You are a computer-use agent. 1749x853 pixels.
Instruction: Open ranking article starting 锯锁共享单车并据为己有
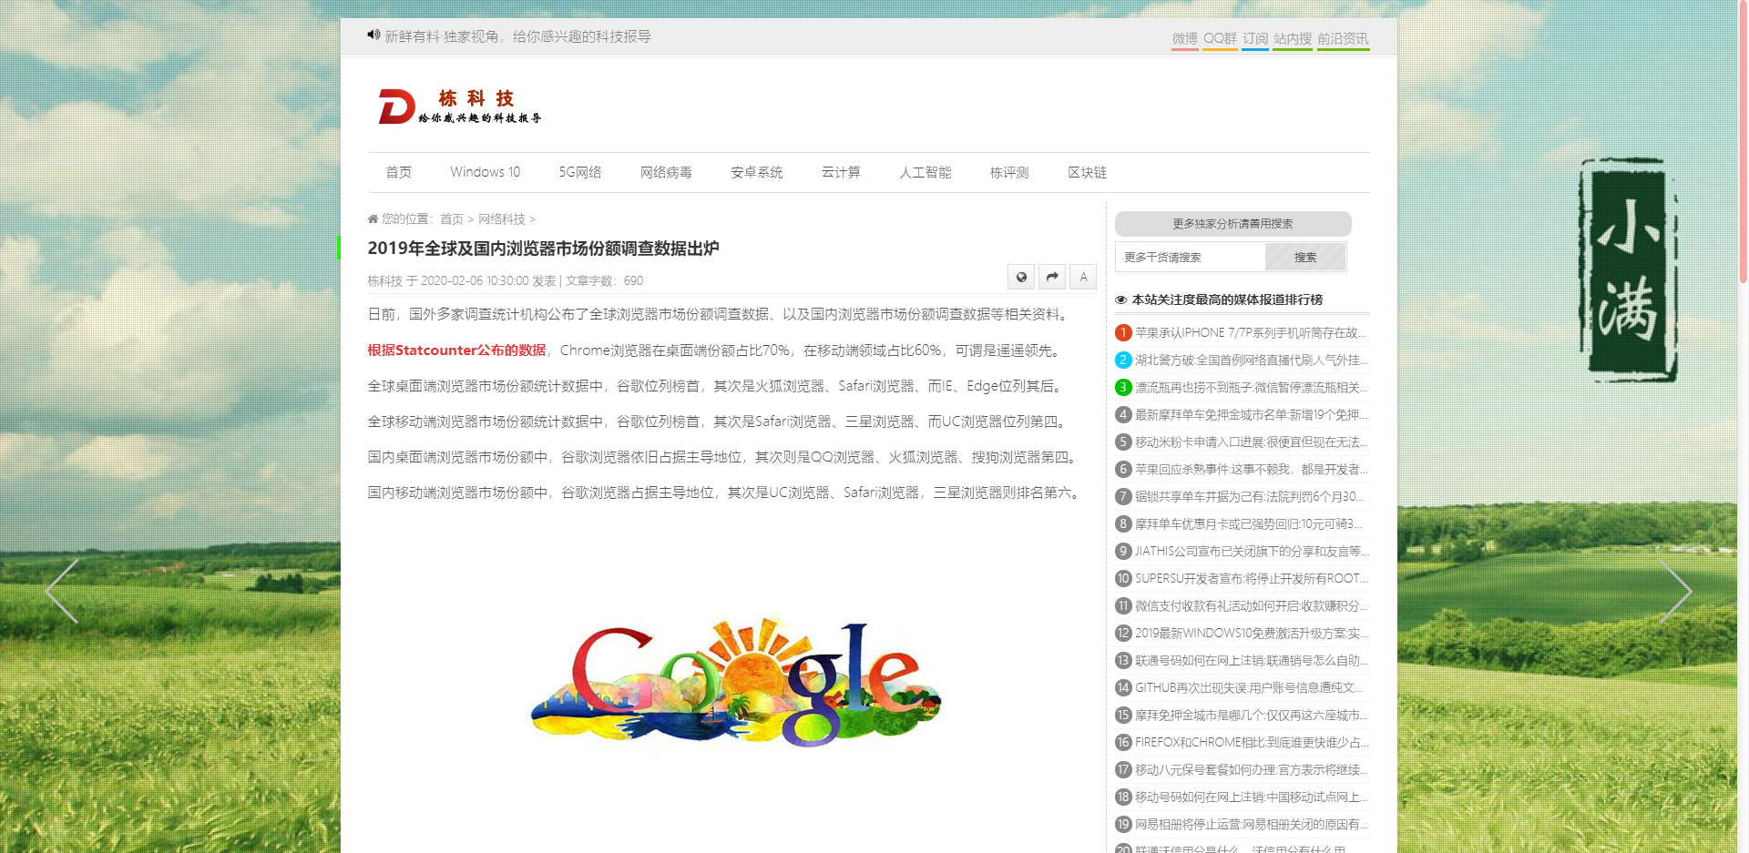(1251, 497)
